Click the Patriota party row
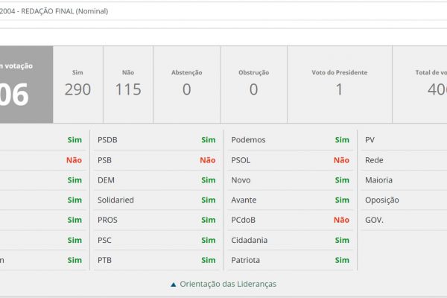 [x=290, y=260]
